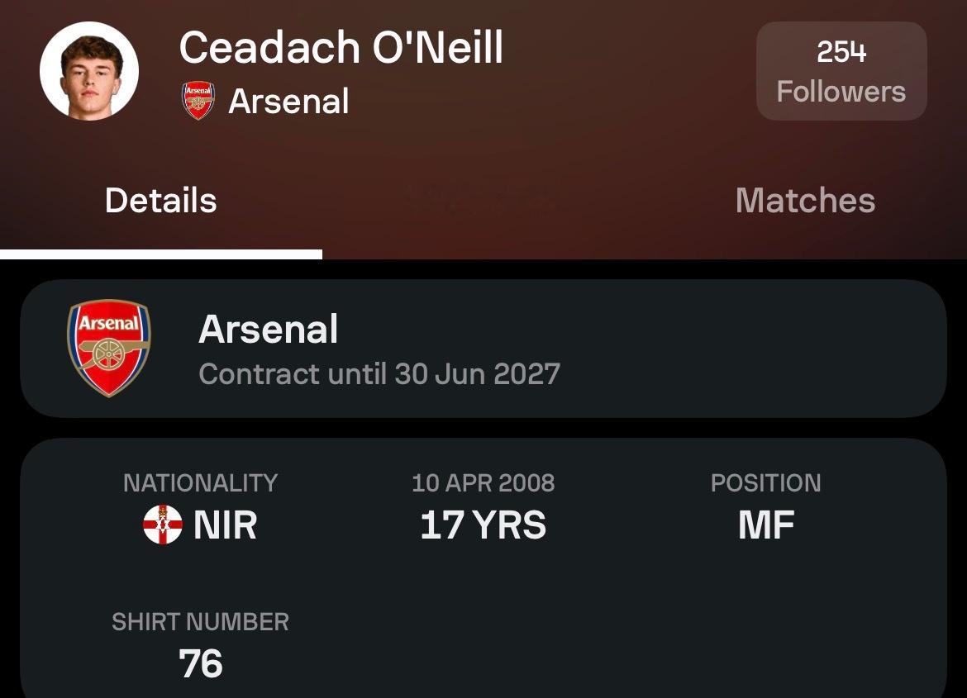Open the Arsenal club card title
Viewport: 967px width, 698px height.
pyautogui.click(x=269, y=330)
